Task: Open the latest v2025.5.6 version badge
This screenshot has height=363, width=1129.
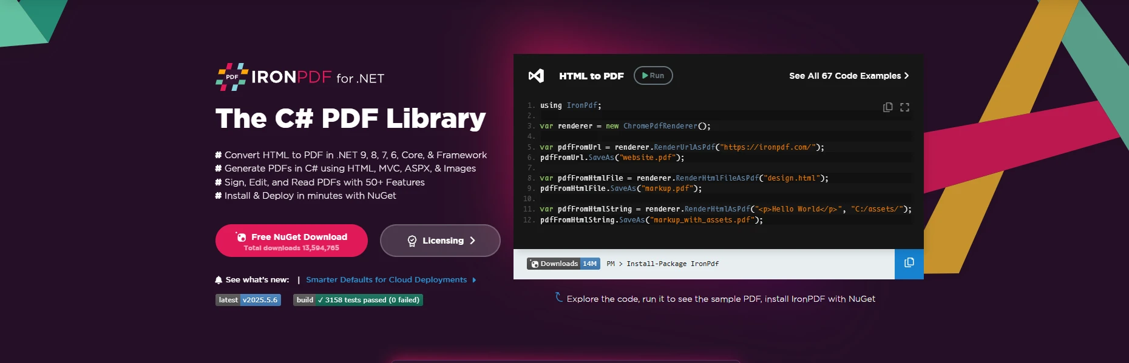Action: click(x=248, y=300)
